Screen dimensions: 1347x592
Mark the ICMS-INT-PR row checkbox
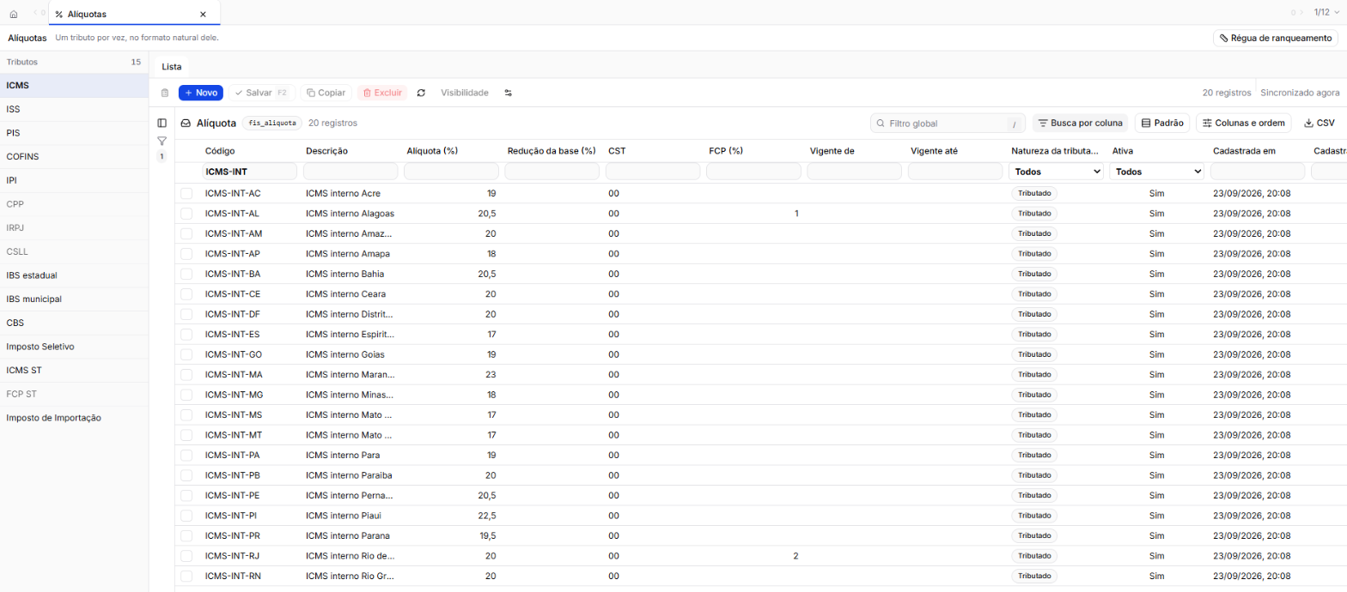186,535
